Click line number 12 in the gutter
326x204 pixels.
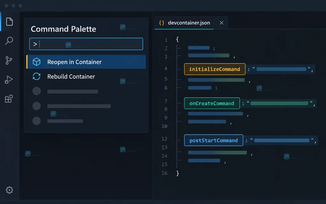click(x=165, y=139)
